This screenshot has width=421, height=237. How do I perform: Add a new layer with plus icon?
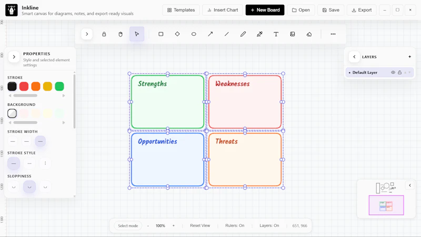tap(410, 57)
